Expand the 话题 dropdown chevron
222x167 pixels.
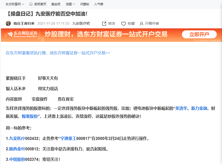[x=74, y=4]
